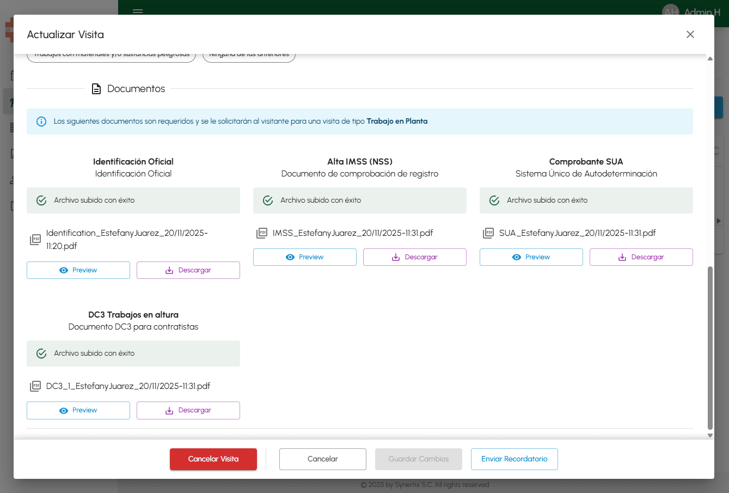Screen dimensions: 729x493
Task: Close the Actualizar Visita dialog
Action: [x=690, y=34]
